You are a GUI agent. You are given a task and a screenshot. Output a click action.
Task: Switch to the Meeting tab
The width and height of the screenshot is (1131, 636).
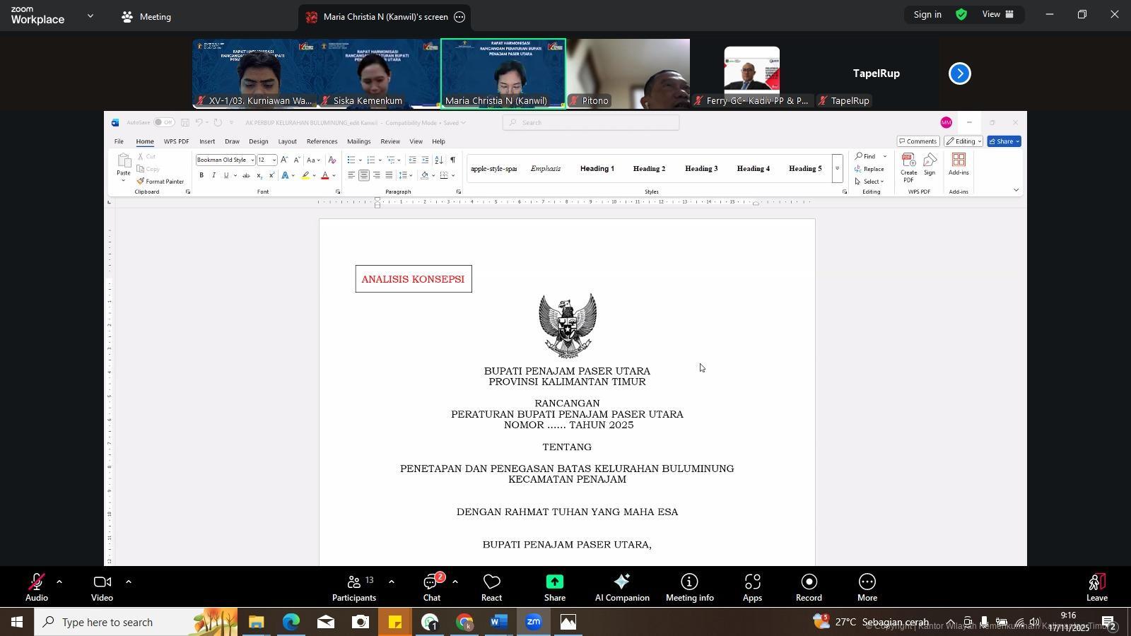point(146,17)
